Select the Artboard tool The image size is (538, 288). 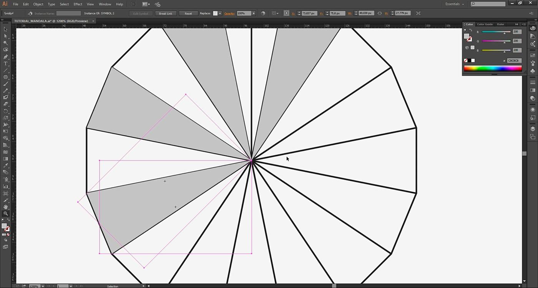point(5,193)
